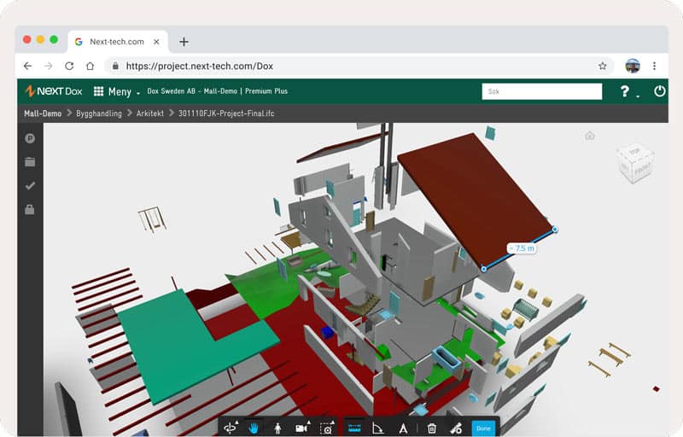Image resolution: width=683 pixels, height=437 pixels.
Task: Expand the help question mark menu
Action: (626, 91)
